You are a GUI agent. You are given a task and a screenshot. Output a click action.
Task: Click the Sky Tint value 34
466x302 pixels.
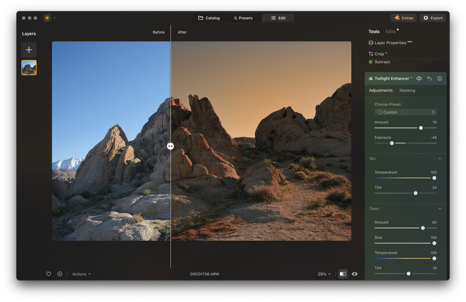[434, 188]
